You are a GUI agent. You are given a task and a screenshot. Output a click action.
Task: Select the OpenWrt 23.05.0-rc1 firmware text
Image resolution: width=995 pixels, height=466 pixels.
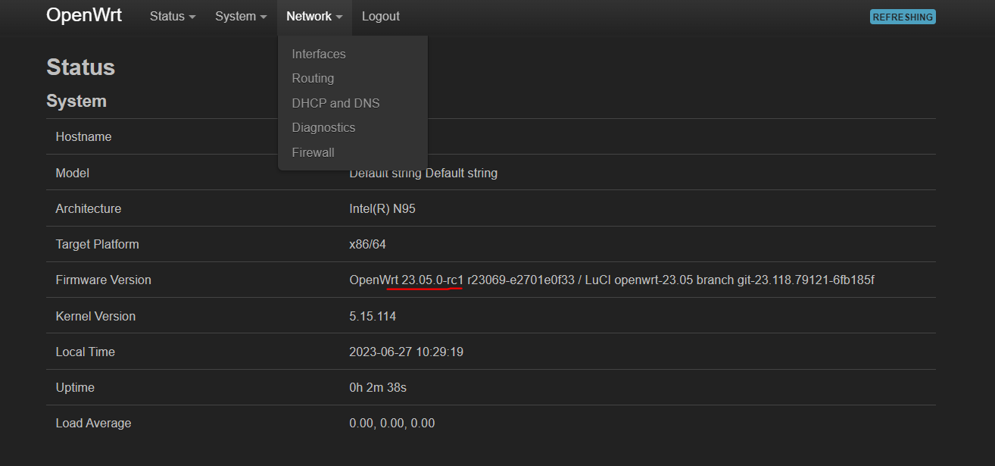(406, 280)
